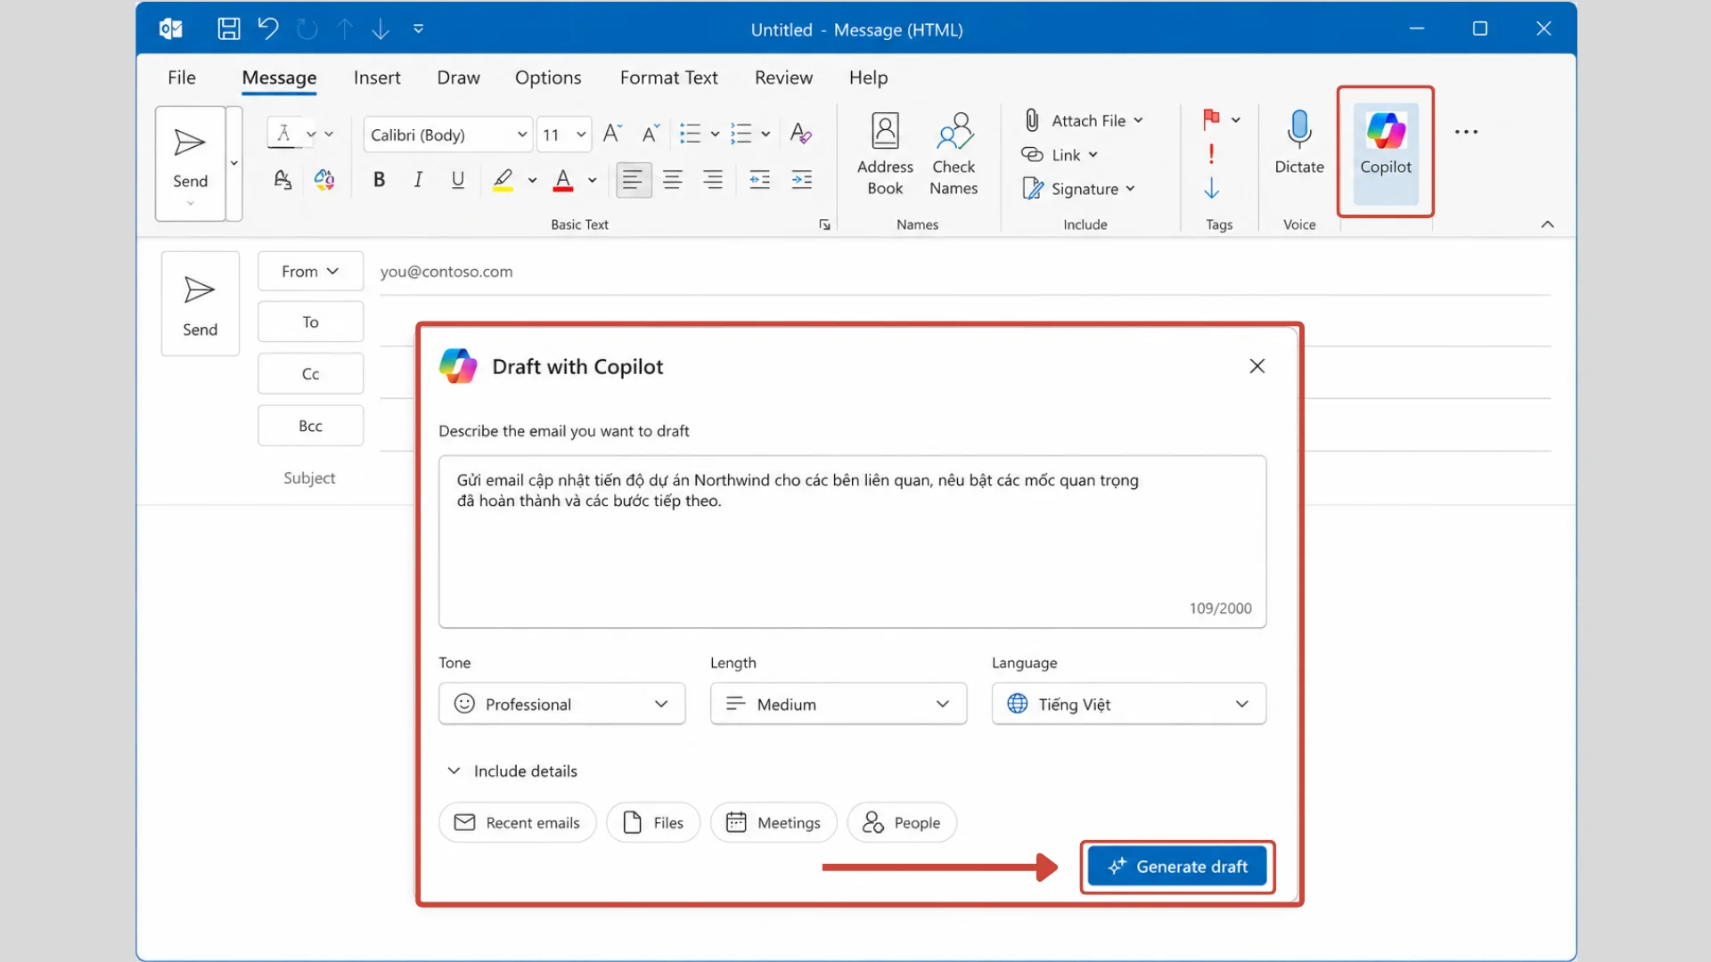
Task: Open the Help tab
Action: tap(868, 77)
